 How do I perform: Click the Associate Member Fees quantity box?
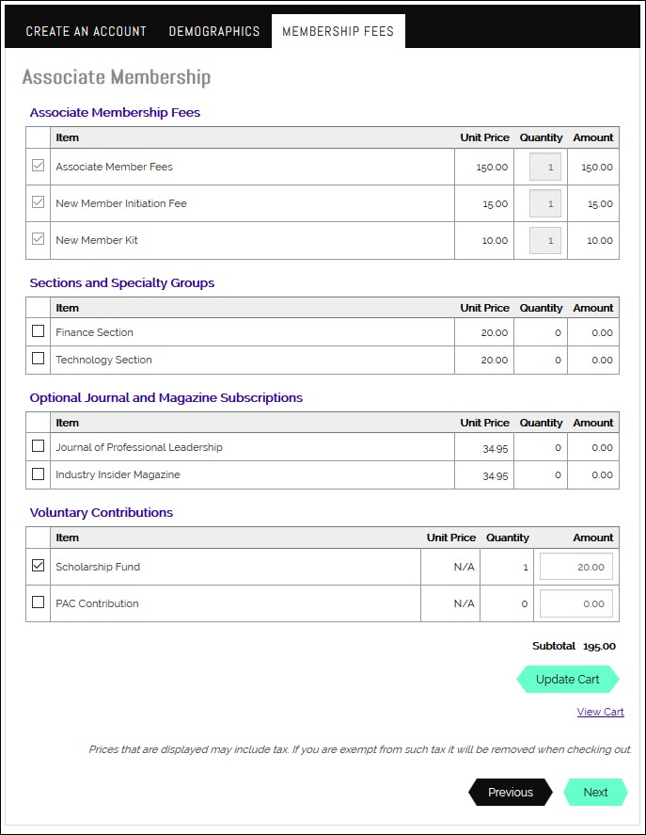click(x=544, y=168)
